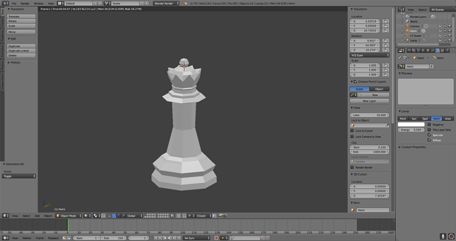Screen dimensions: 456x241
Task: Uncheck the Specular checkbox
Action: [x=429, y=135]
